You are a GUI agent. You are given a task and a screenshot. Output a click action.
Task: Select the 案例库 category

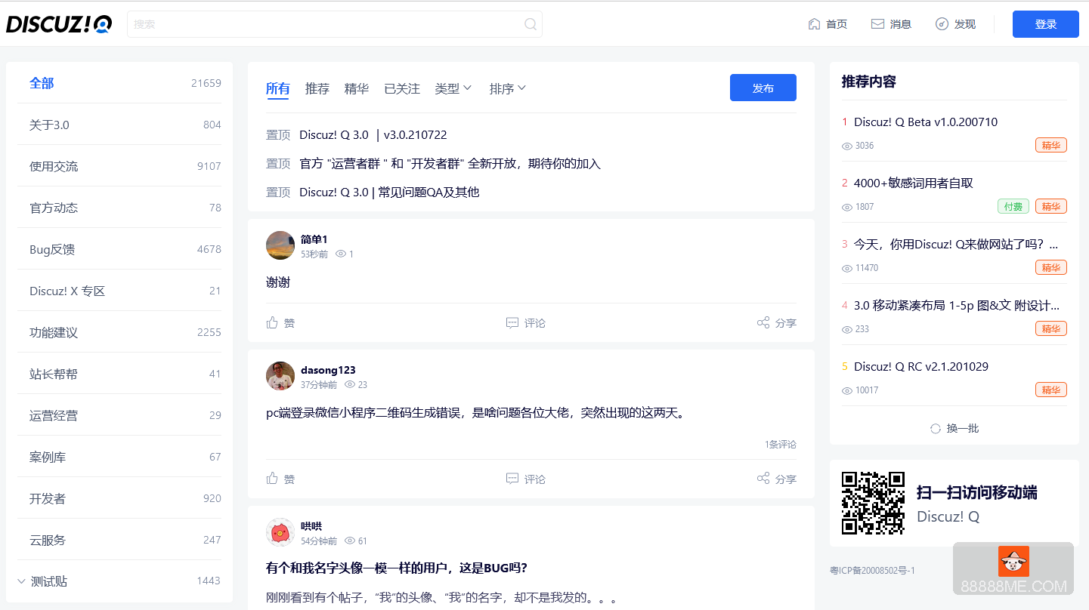point(119,457)
